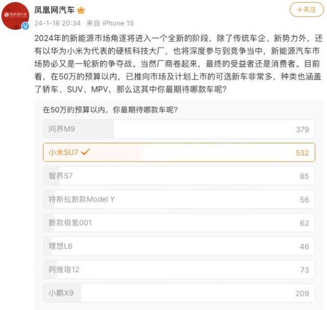Click the 532 vote count for 小米SU7

pyautogui.click(x=302, y=153)
